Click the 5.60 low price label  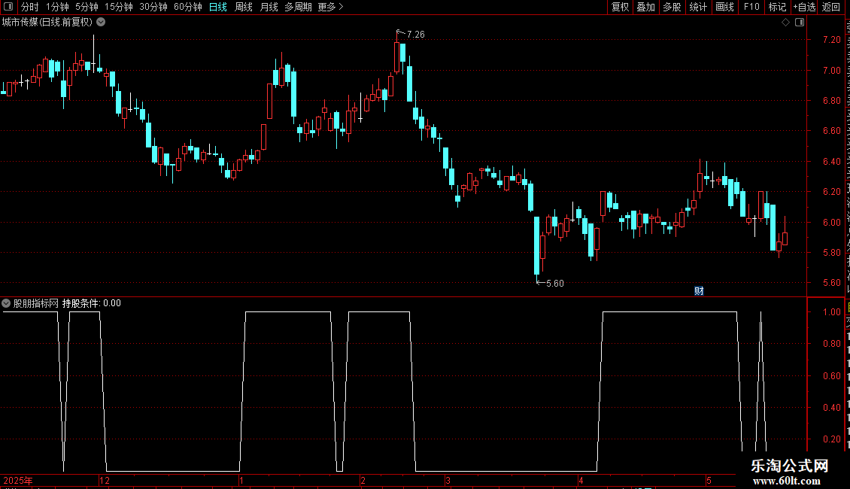tap(555, 283)
